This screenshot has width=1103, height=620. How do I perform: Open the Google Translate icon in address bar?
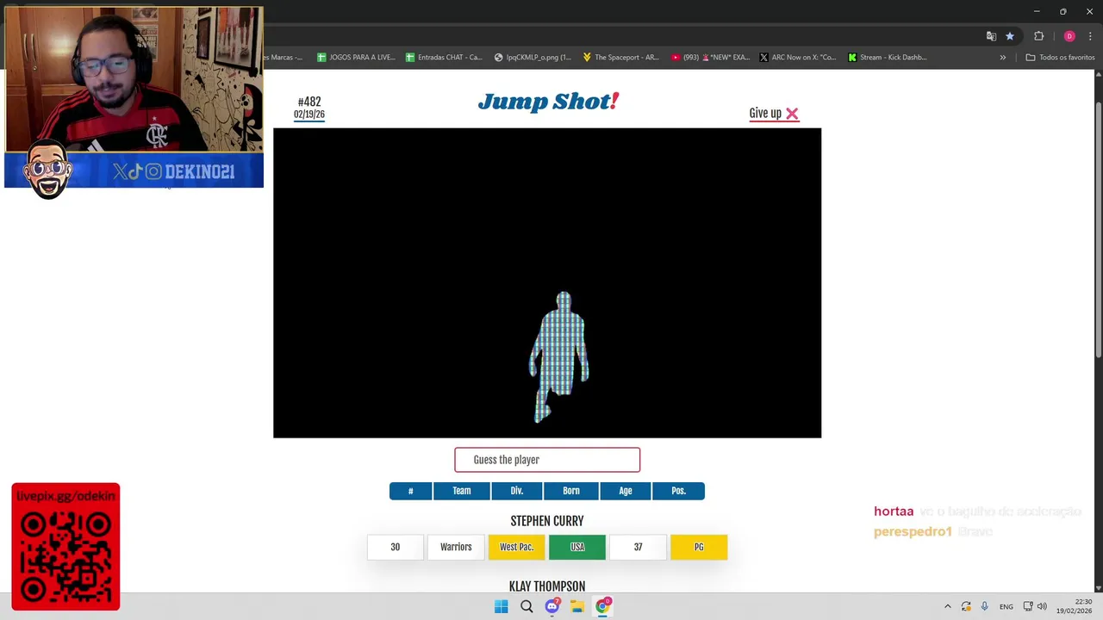click(991, 36)
